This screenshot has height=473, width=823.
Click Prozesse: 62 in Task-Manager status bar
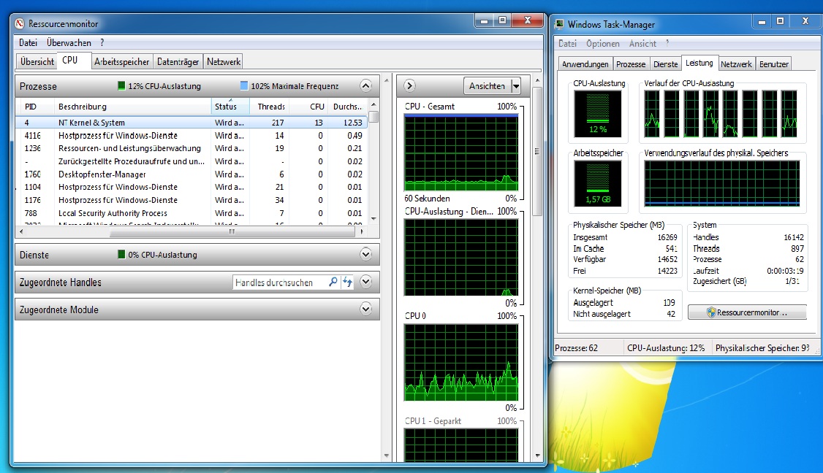click(576, 347)
